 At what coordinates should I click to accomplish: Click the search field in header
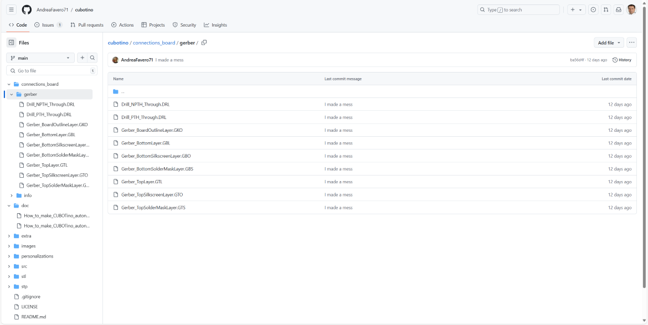(518, 9)
